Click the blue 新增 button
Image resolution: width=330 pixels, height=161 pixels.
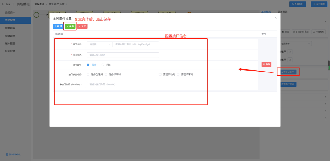tap(58, 26)
